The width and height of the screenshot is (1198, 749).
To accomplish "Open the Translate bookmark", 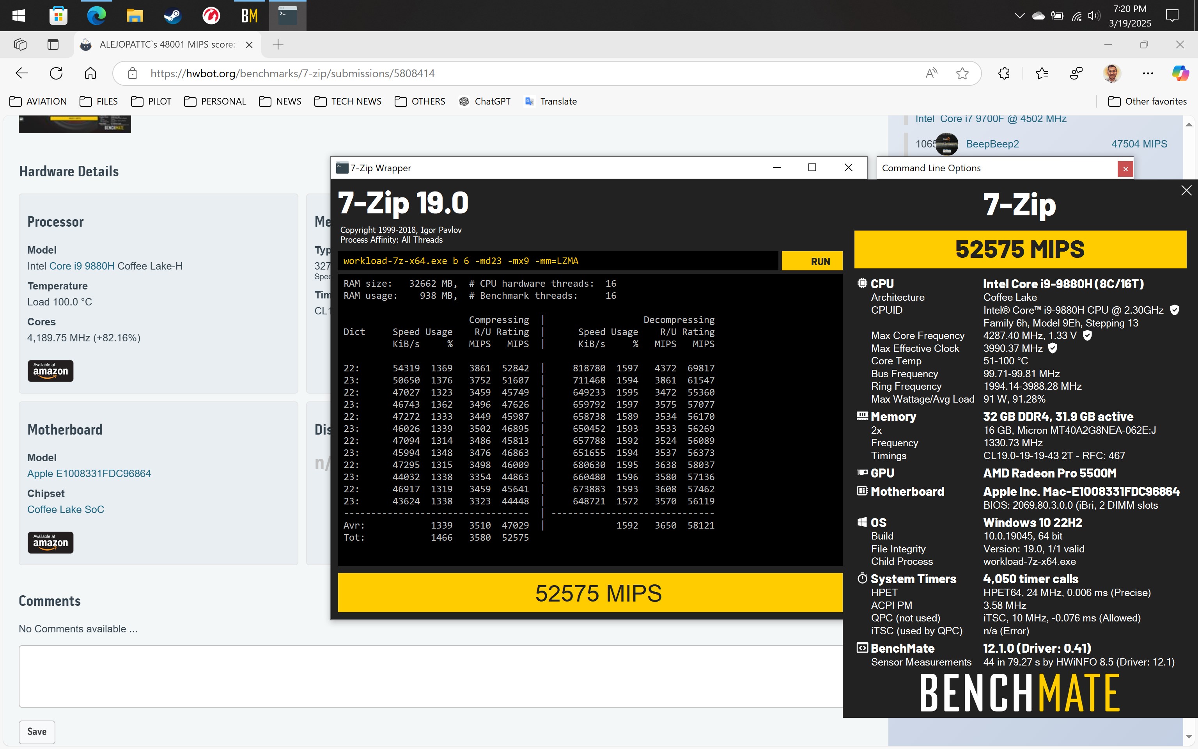I will pos(551,101).
